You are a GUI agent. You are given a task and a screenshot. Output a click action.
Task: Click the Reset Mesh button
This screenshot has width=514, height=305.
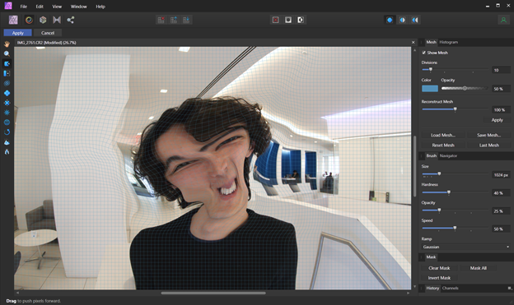(x=443, y=145)
